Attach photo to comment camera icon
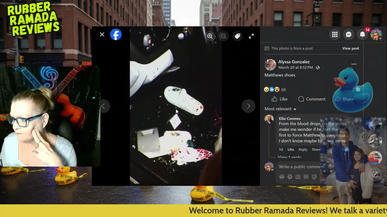Viewport: 387px width, 217px height. [298, 177]
